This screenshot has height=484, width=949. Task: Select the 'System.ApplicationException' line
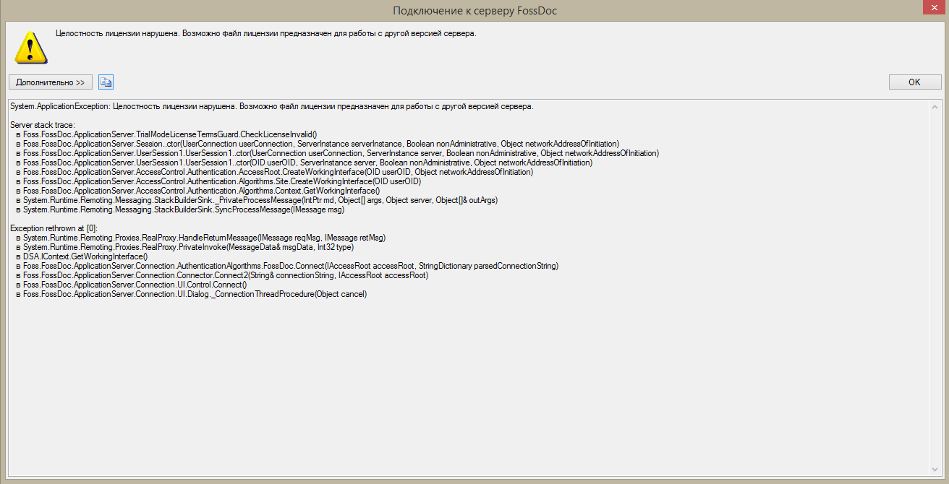[x=272, y=106]
